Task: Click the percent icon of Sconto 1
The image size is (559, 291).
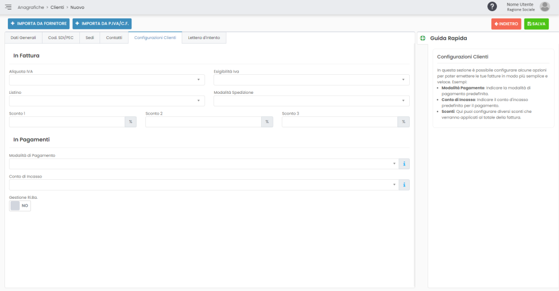Action: [x=130, y=122]
